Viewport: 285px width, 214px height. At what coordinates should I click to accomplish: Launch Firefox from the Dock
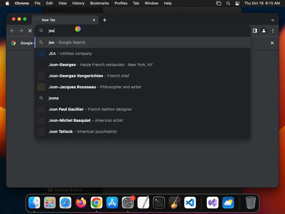[x=81, y=203]
